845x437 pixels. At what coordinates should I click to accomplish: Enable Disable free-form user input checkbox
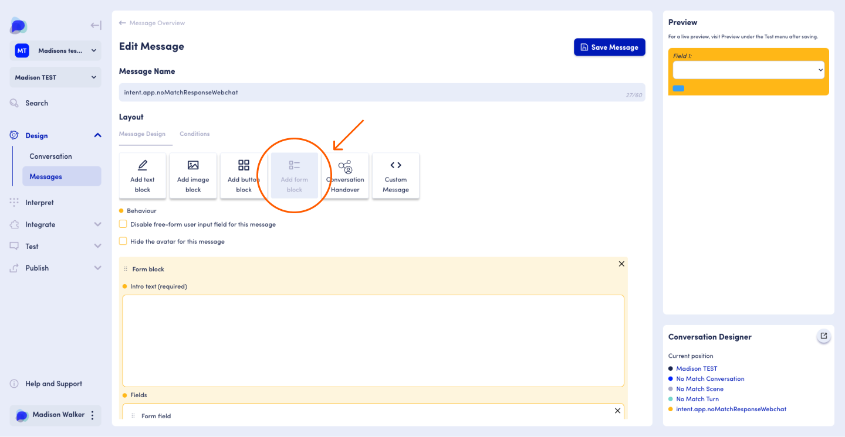(x=123, y=224)
